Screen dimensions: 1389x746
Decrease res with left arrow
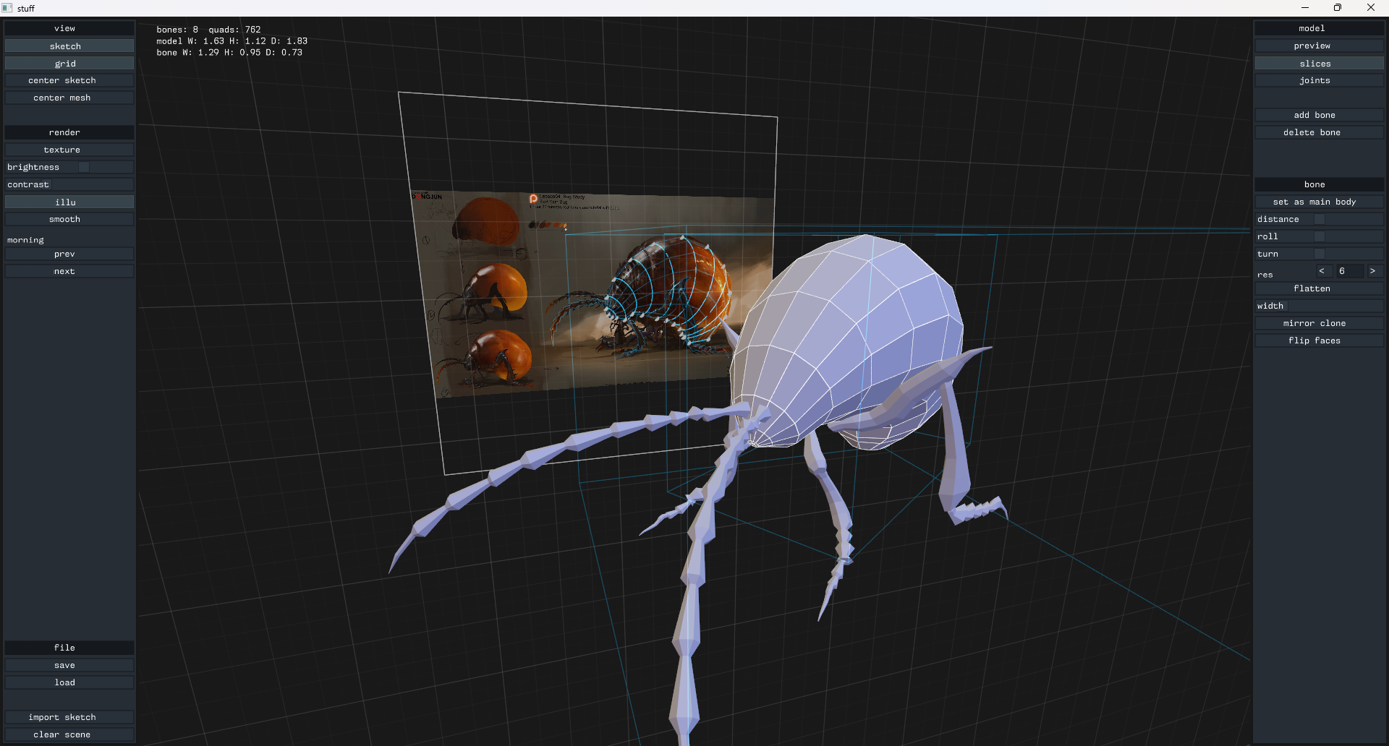(x=1322, y=271)
